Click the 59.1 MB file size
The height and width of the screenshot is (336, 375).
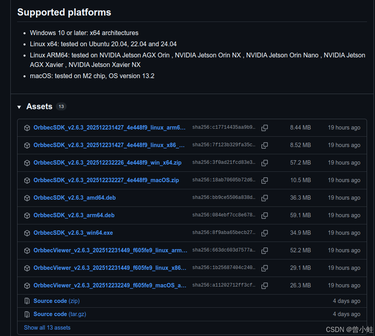[300, 215]
